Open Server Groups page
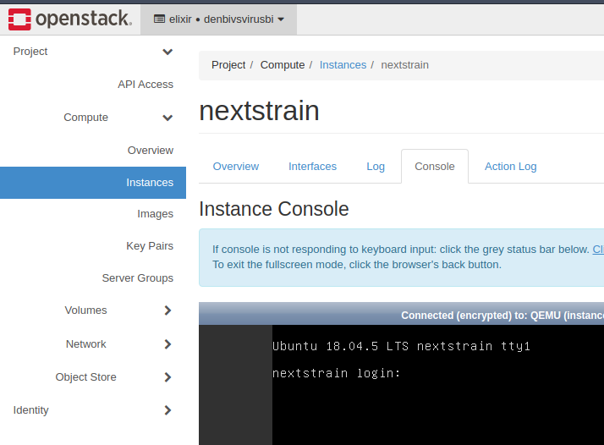The image size is (604, 445). point(137,278)
